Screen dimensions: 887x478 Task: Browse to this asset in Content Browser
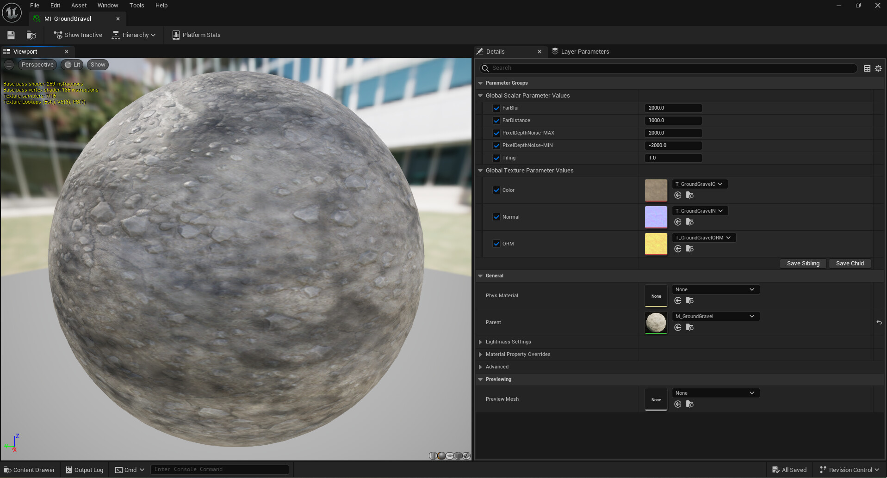(31, 35)
